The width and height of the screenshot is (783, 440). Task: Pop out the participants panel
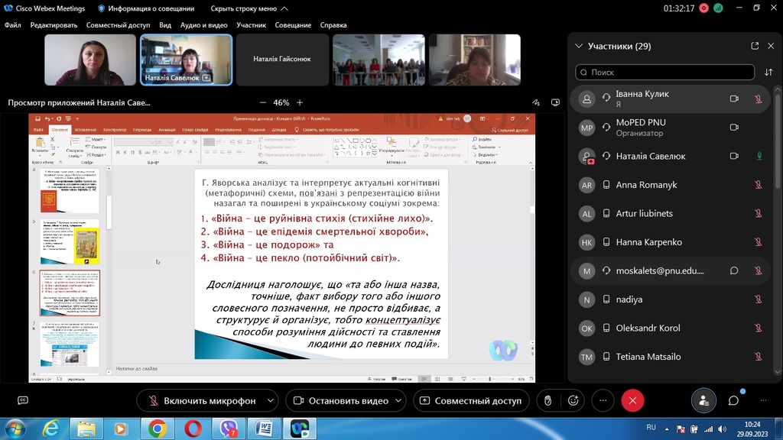coord(755,46)
